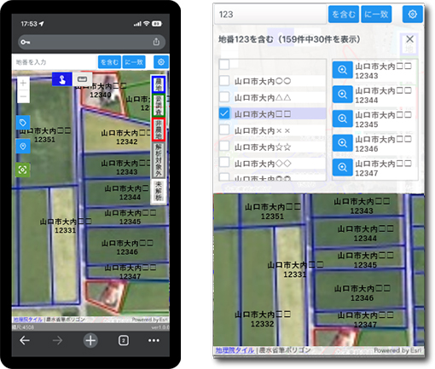Tap the browser share icon
435x369 pixels.
tap(156, 42)
